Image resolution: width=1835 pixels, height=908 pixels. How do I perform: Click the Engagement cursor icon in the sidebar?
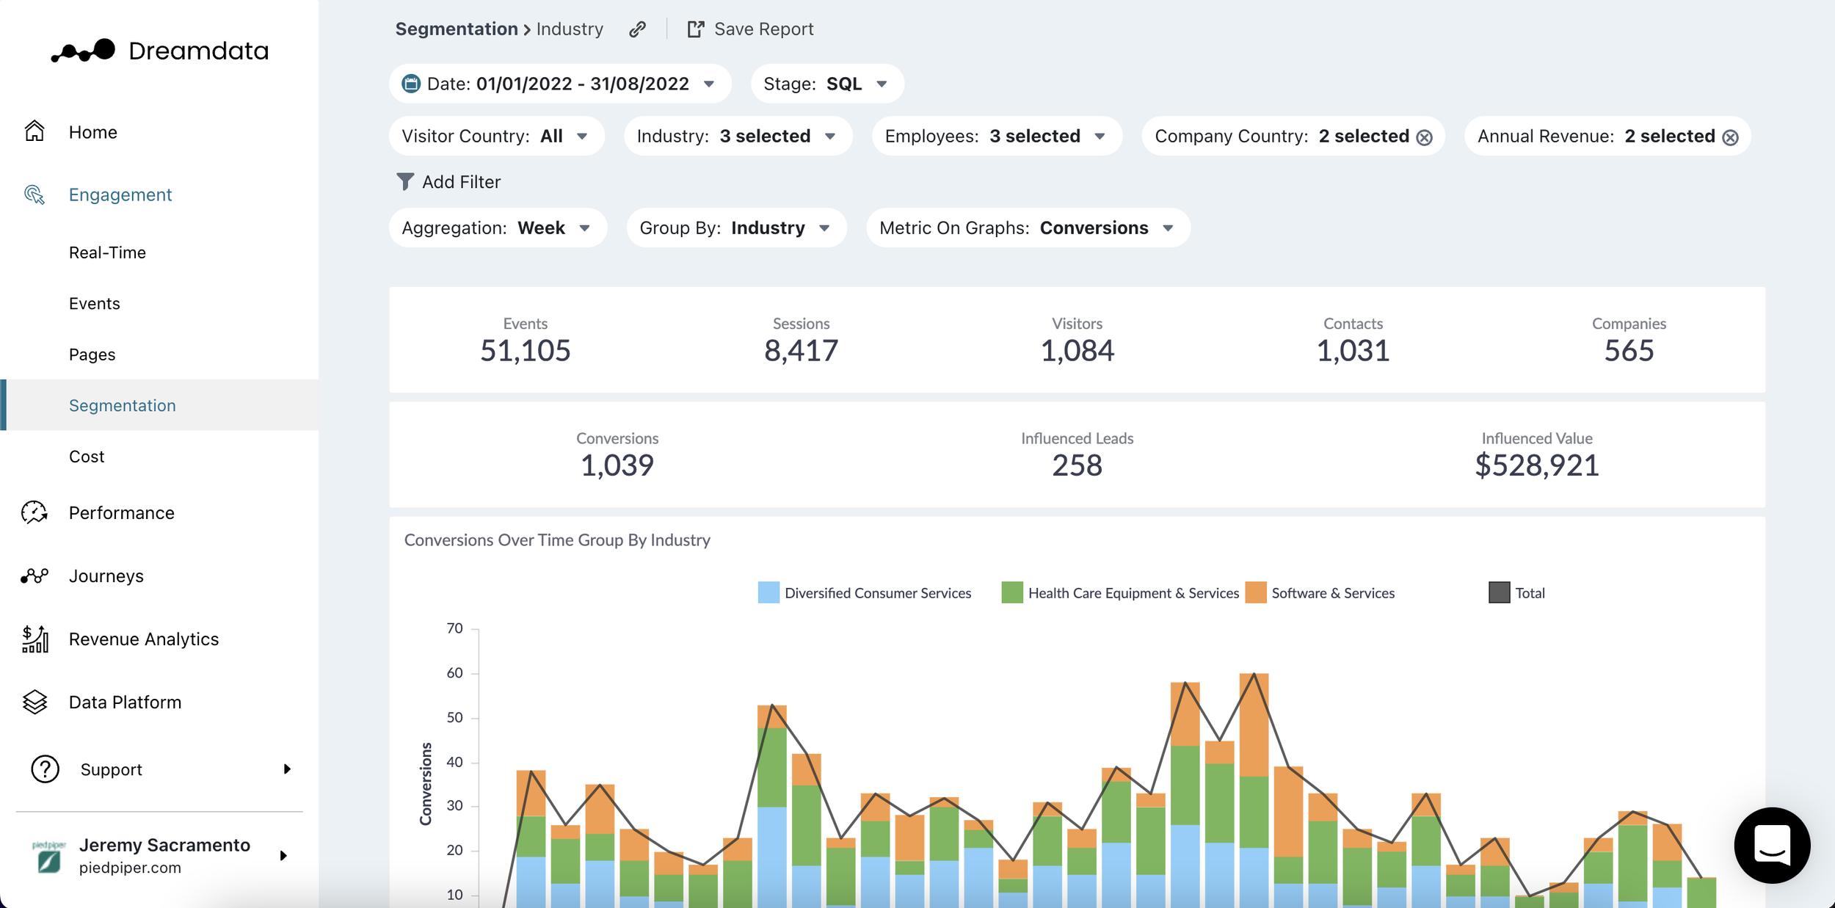[34, 195]
